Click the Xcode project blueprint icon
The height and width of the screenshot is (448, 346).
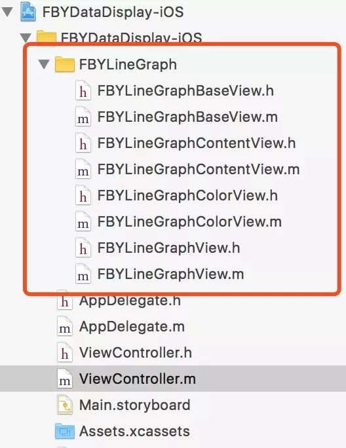tap(28, 12)
